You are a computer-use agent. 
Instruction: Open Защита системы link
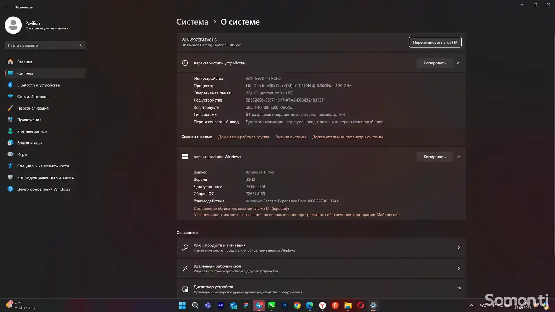pyautogui.click(x=290, y=137)
